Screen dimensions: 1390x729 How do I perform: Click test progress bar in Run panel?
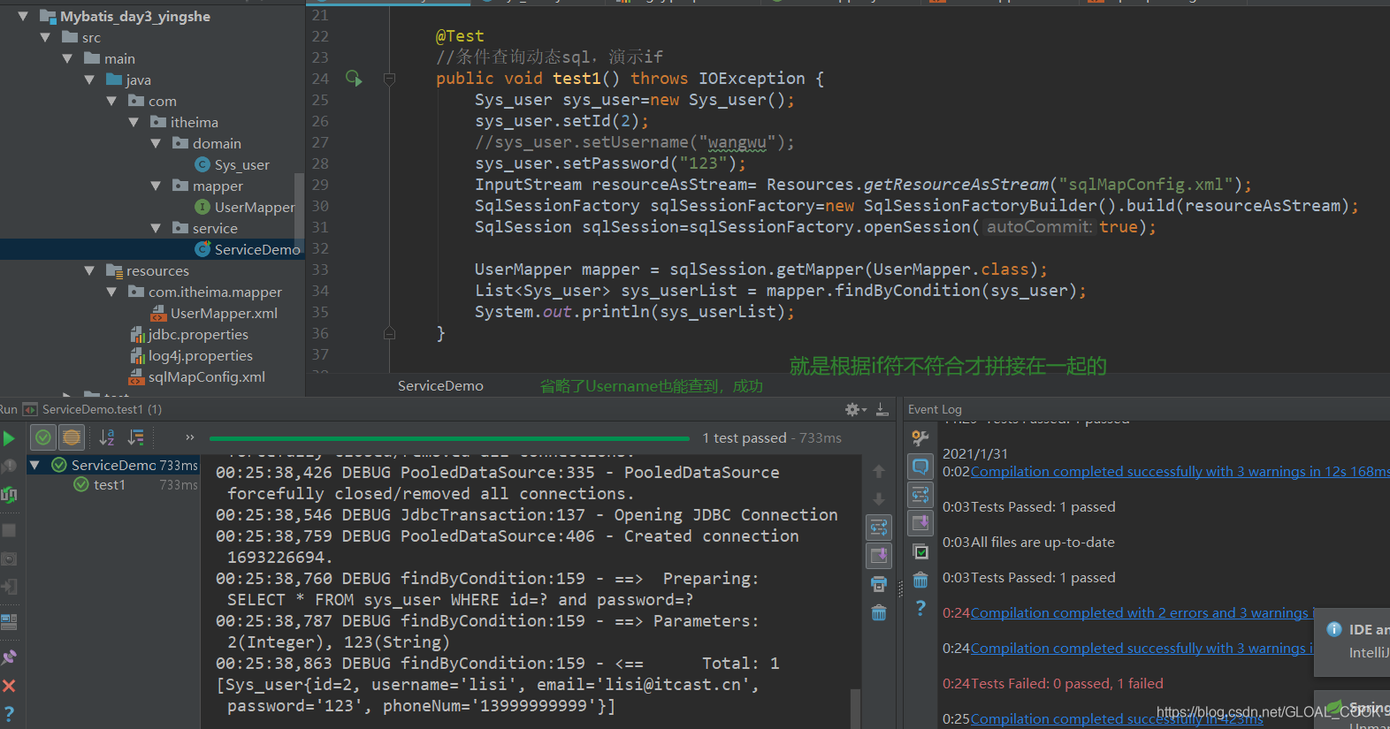pyautogui.click(x=449, y=438)
